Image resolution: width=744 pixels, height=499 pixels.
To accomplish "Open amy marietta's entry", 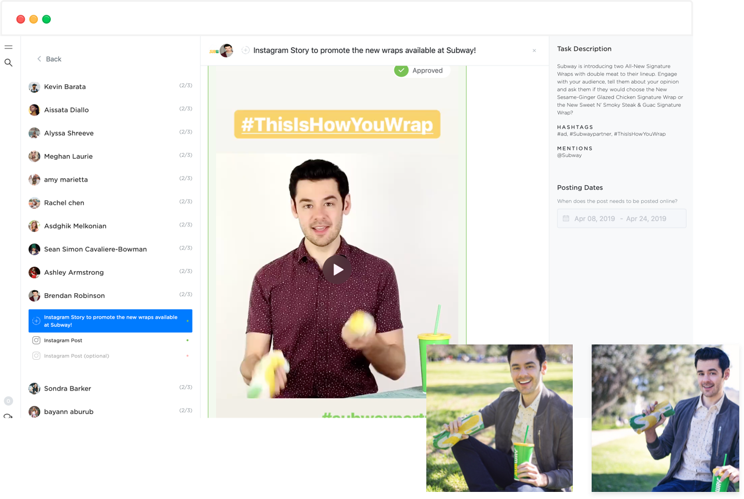I will 110,179.
